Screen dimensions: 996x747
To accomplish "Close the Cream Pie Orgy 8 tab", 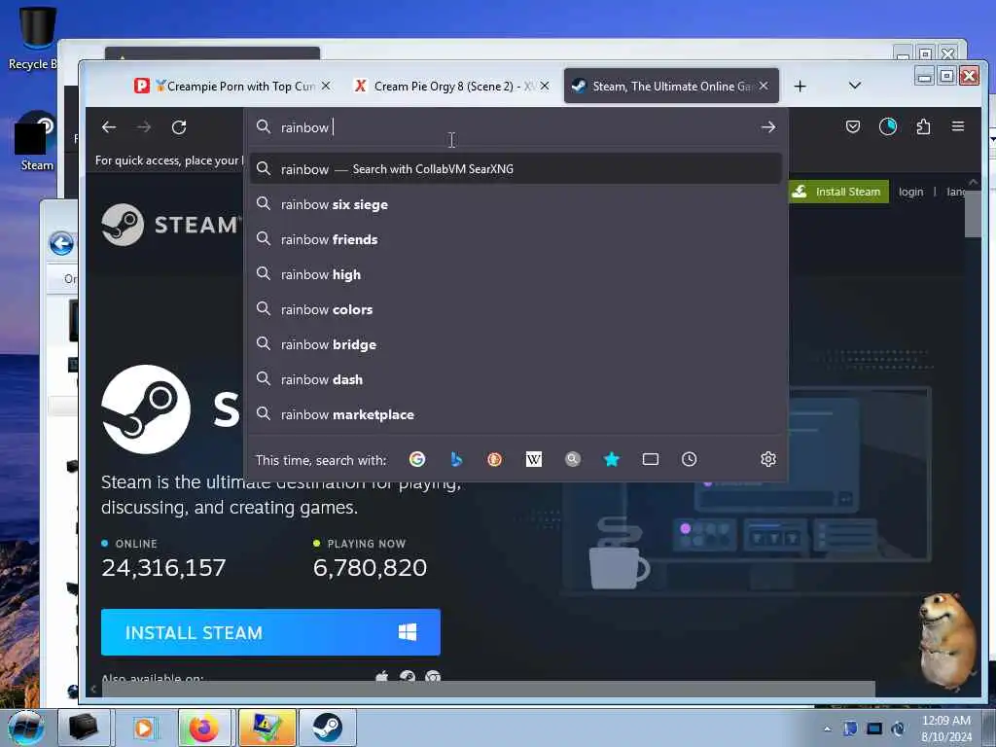I will click(545, 86).
